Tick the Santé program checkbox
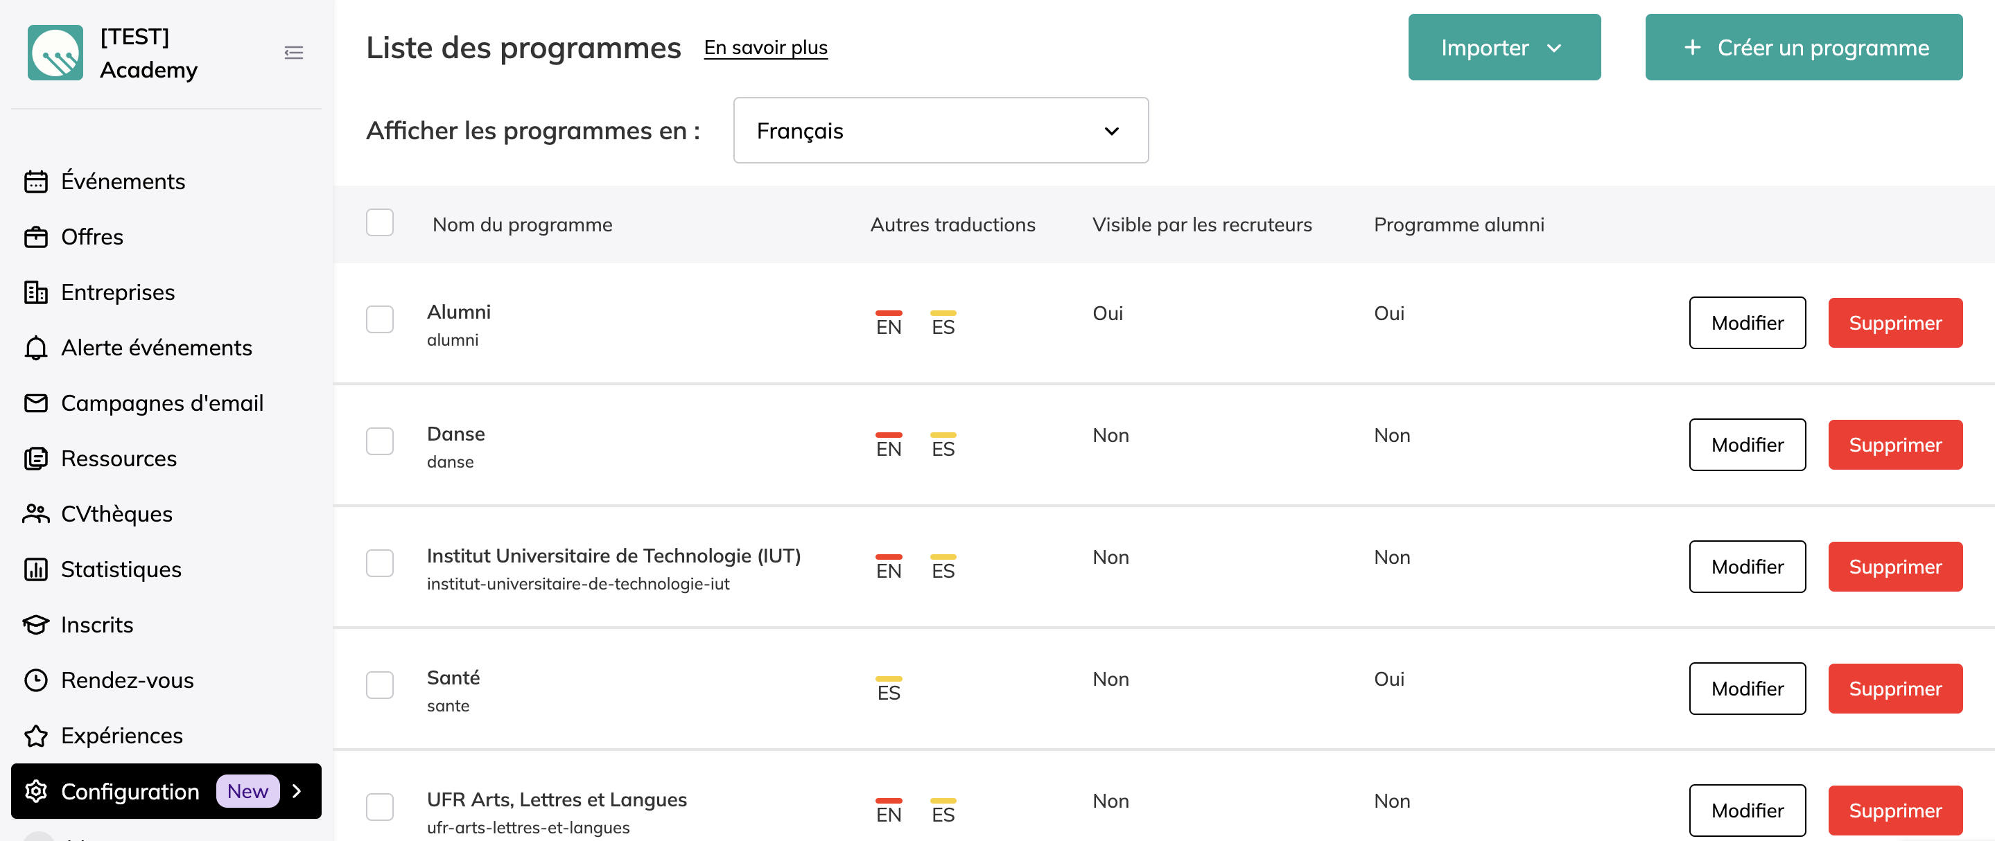 coord(379,684)
